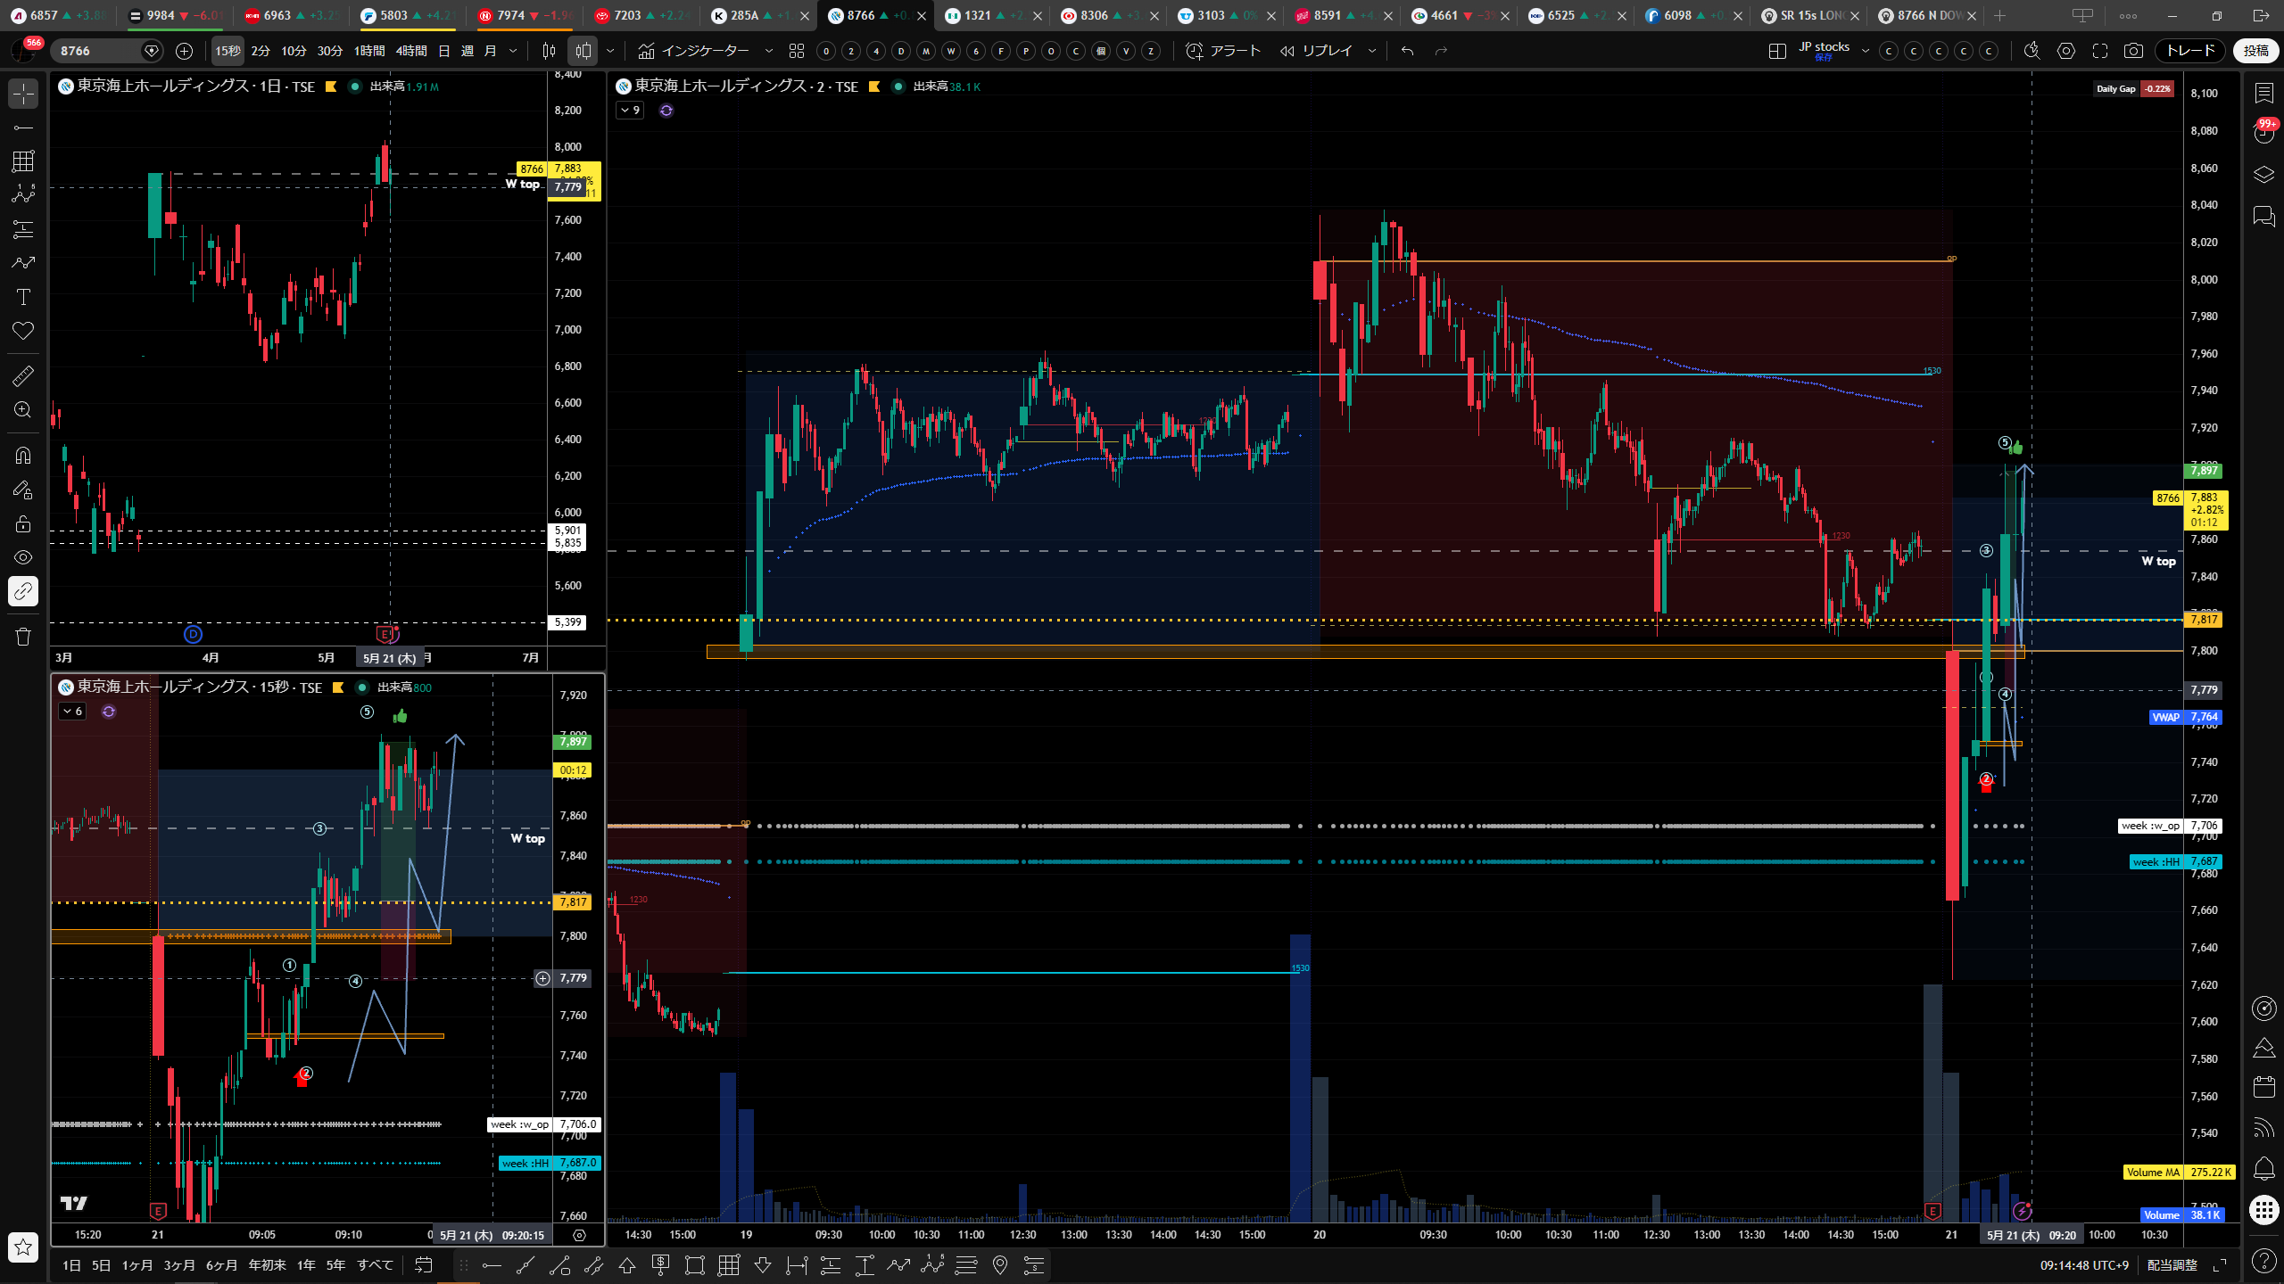
Task: Toggle the link drawings sync tool
Action: [23, 591]
